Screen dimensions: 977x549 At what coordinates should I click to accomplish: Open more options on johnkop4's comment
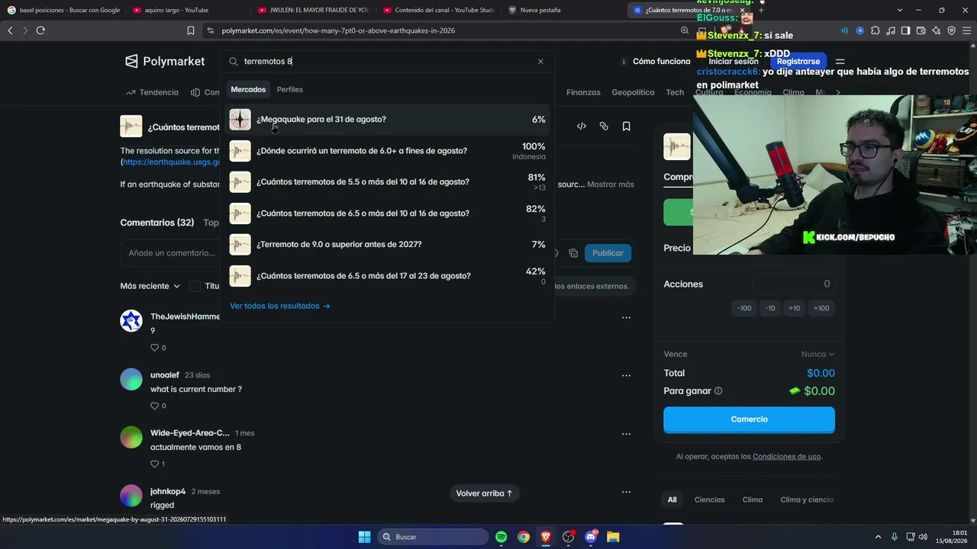coord(626,492)
